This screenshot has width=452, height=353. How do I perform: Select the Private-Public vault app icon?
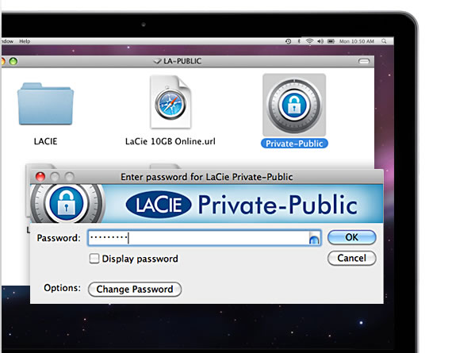tap(294, 105)
